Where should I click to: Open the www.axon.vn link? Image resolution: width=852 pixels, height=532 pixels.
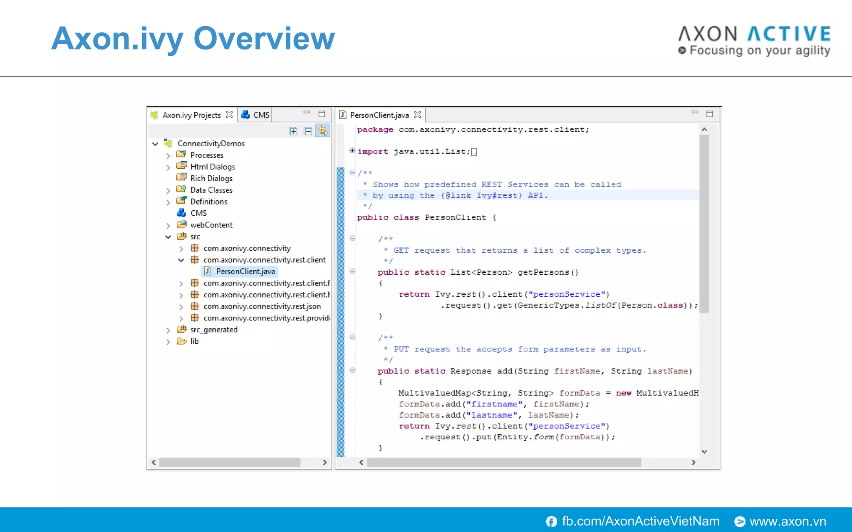coord(787,521)
